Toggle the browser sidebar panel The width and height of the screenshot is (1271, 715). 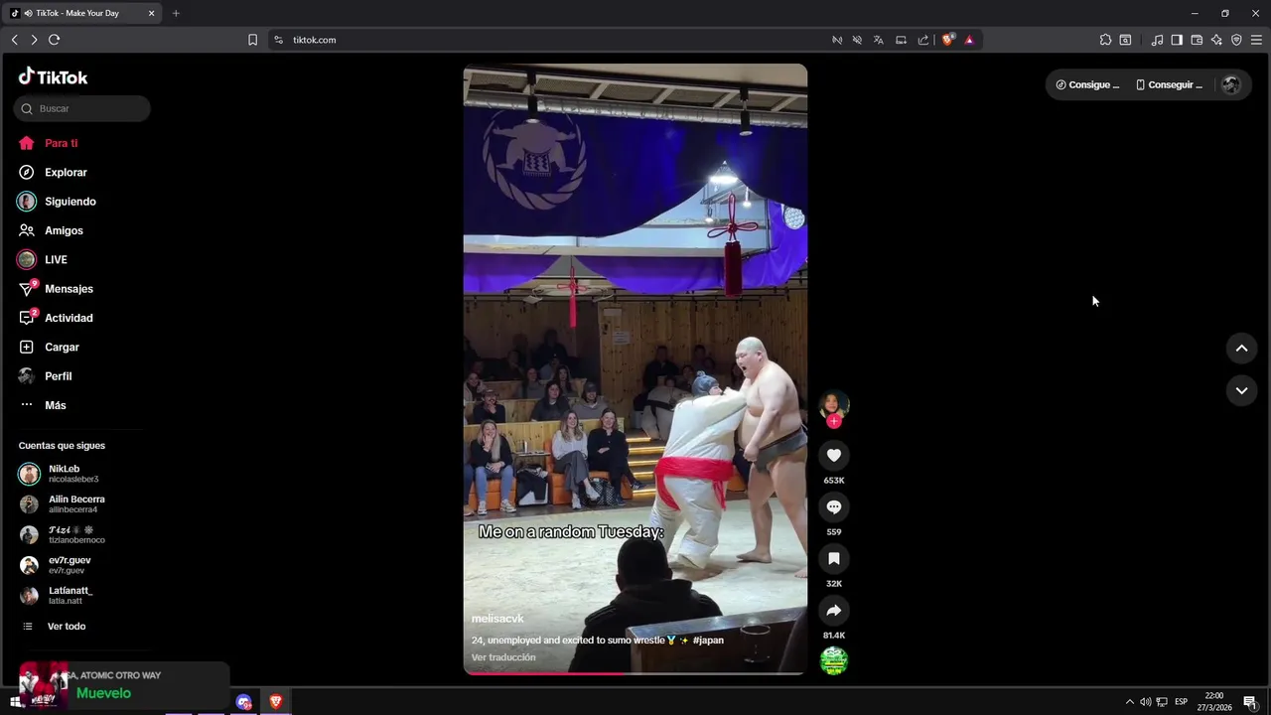(1177, 40)
